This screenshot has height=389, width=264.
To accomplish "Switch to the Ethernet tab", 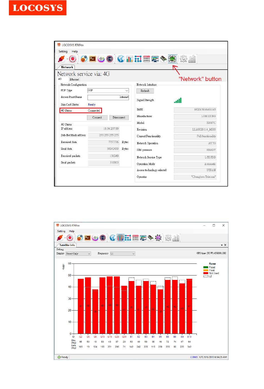I will tap(74, 79).
